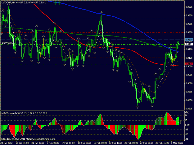The image size is (194, 145).
Task: Click the 0.8985 price axis label
Action: [x=189, y=92]
